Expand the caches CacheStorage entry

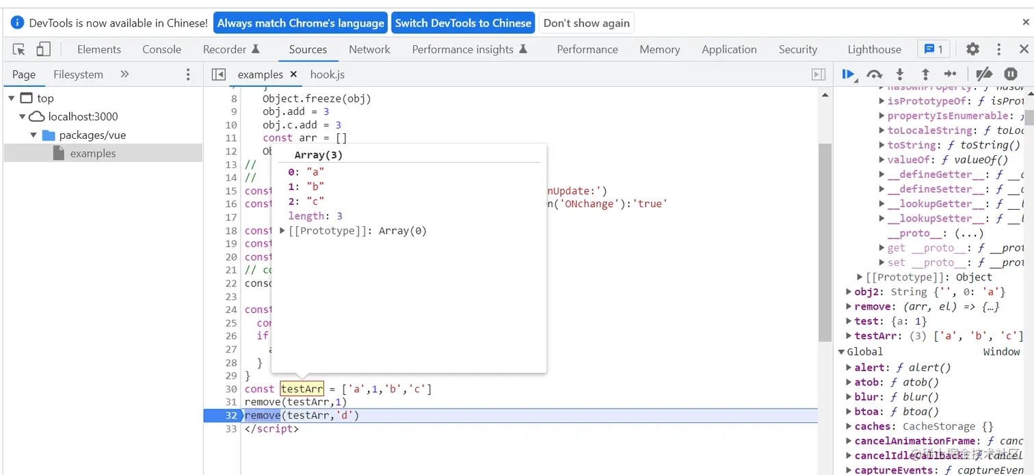click(849, 426)
